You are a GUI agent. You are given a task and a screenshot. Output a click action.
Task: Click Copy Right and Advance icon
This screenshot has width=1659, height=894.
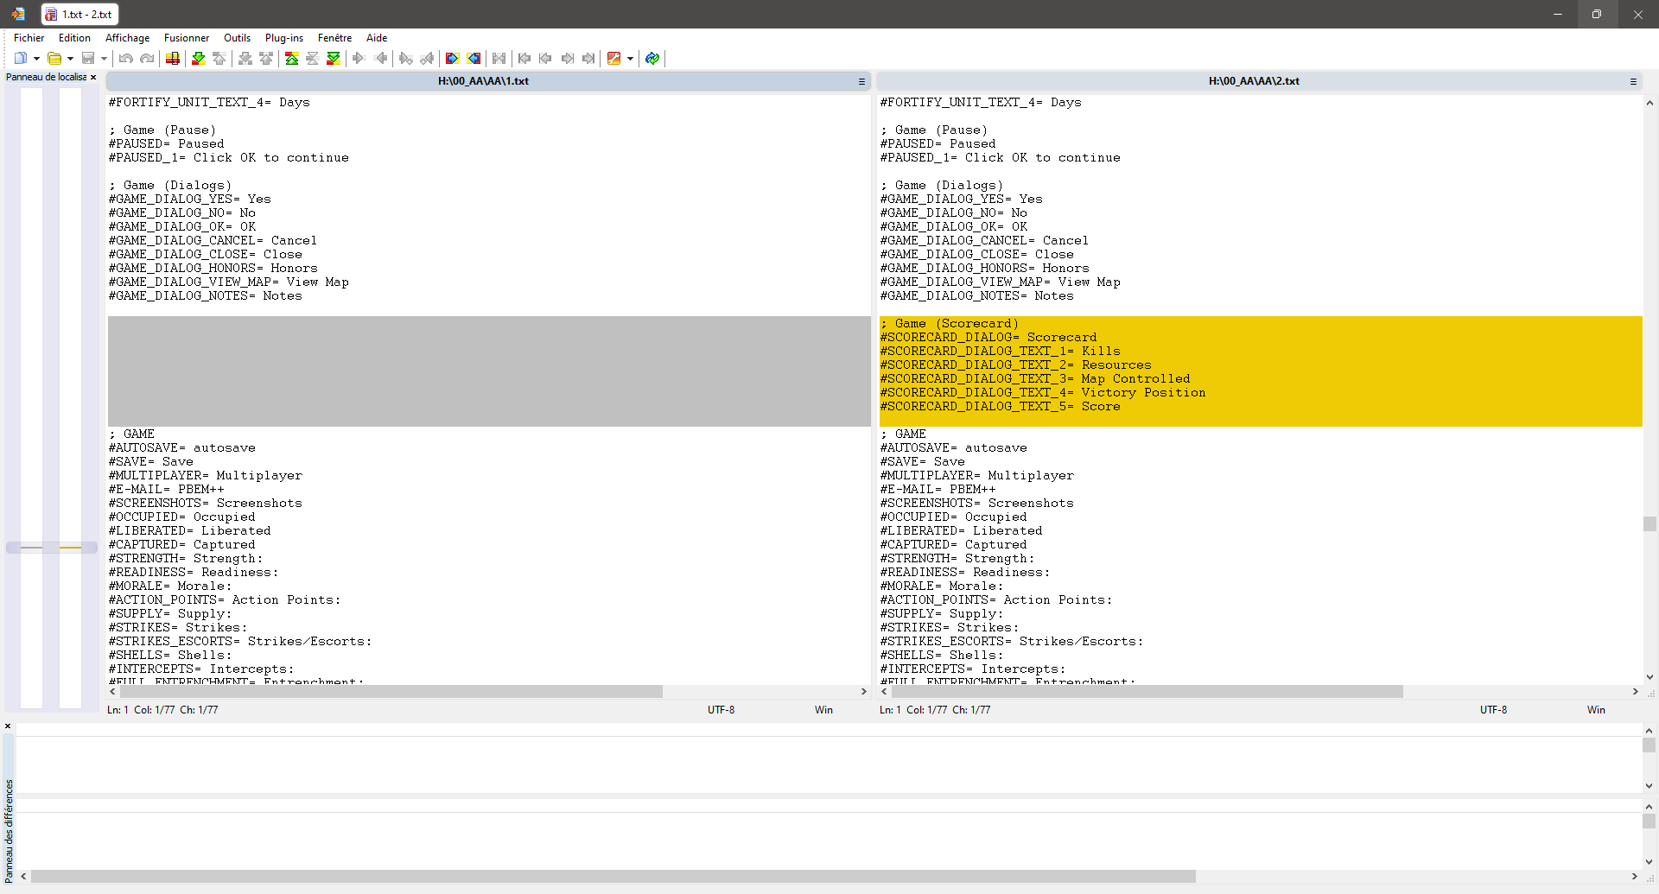[406, 59]
